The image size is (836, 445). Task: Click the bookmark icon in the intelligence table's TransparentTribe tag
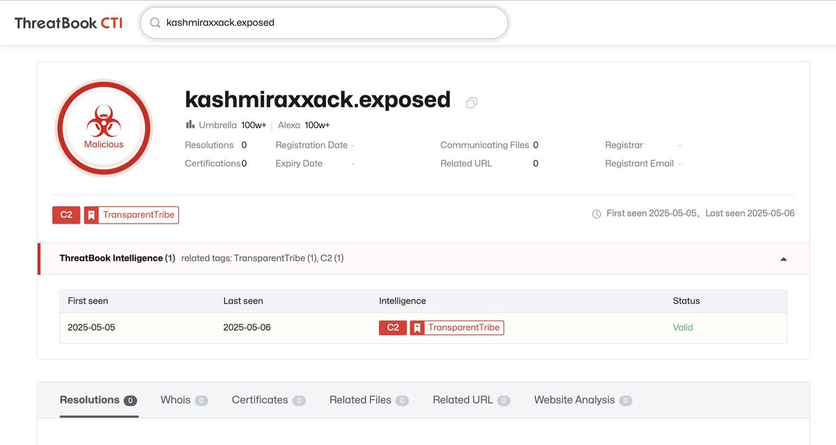pos(417,327)
